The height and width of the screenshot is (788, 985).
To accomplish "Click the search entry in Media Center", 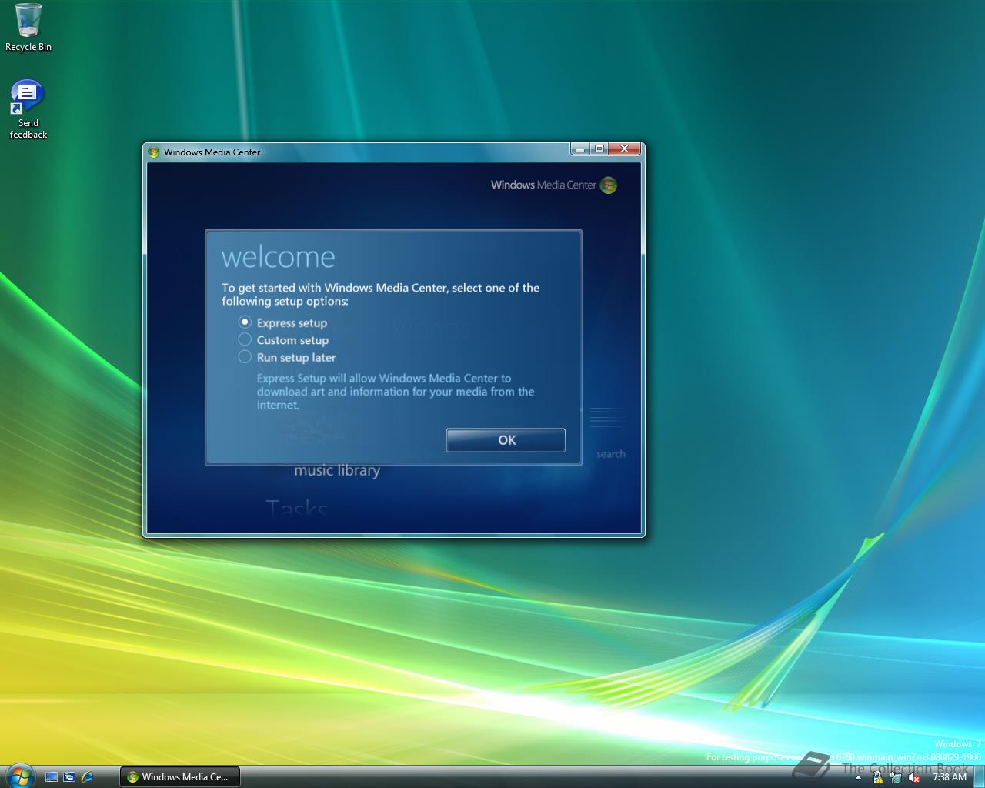I will [x=611, y=454].
